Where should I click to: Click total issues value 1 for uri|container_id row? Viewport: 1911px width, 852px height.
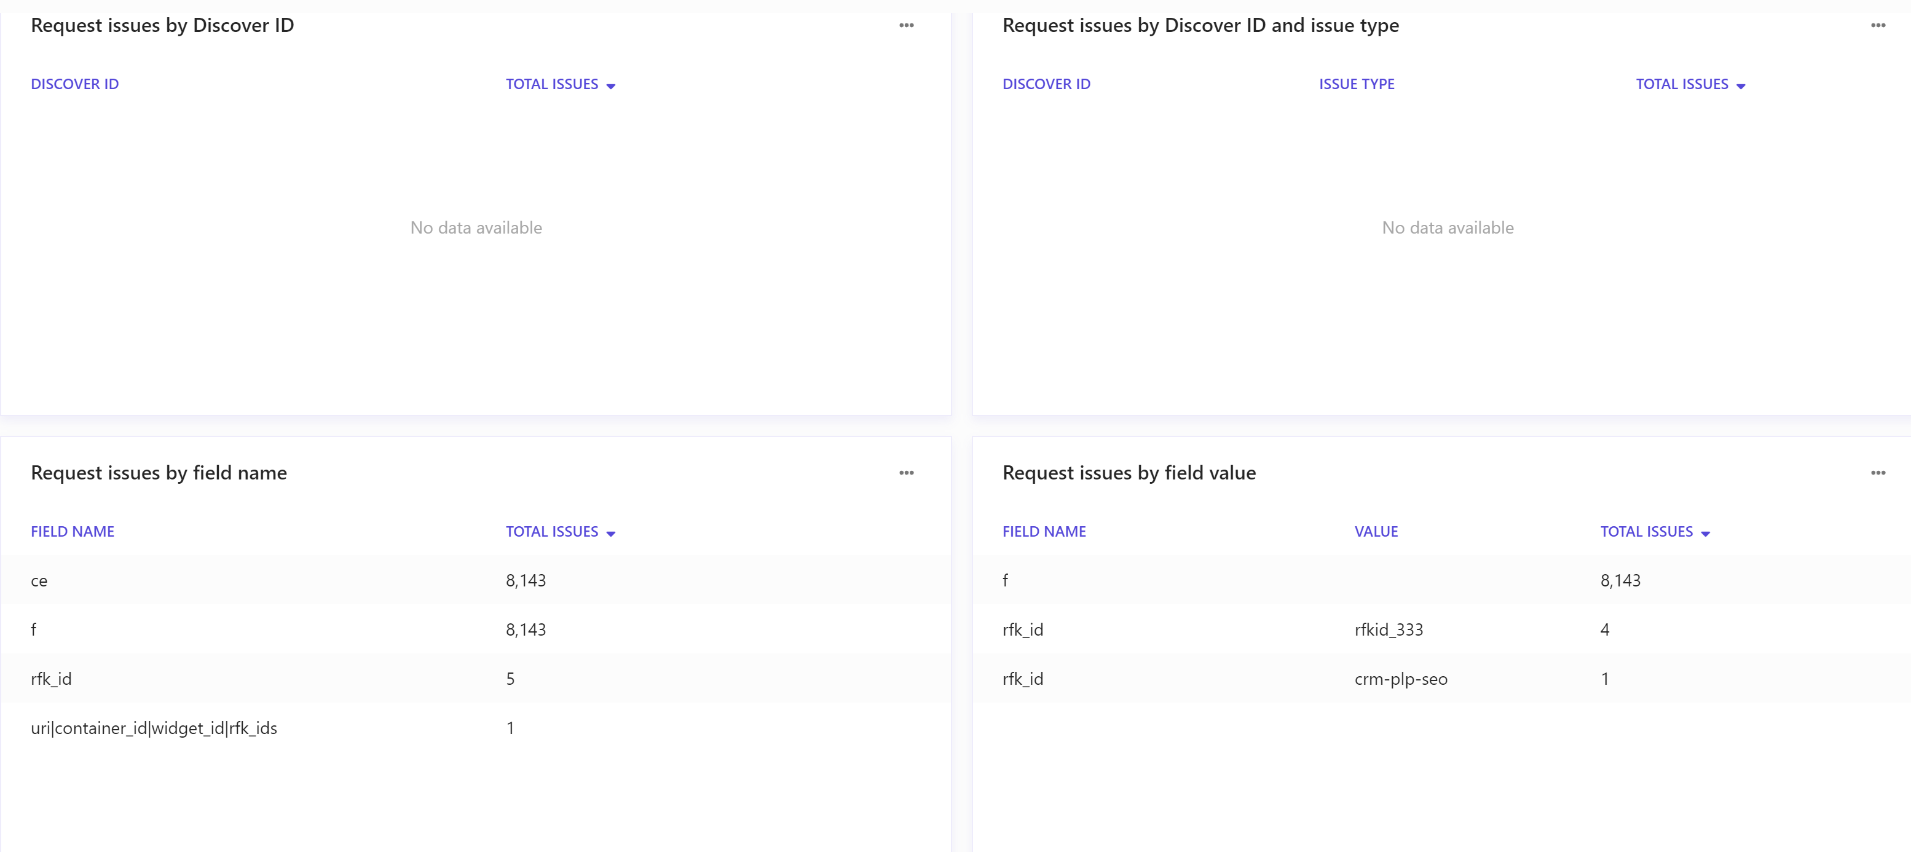510,727
